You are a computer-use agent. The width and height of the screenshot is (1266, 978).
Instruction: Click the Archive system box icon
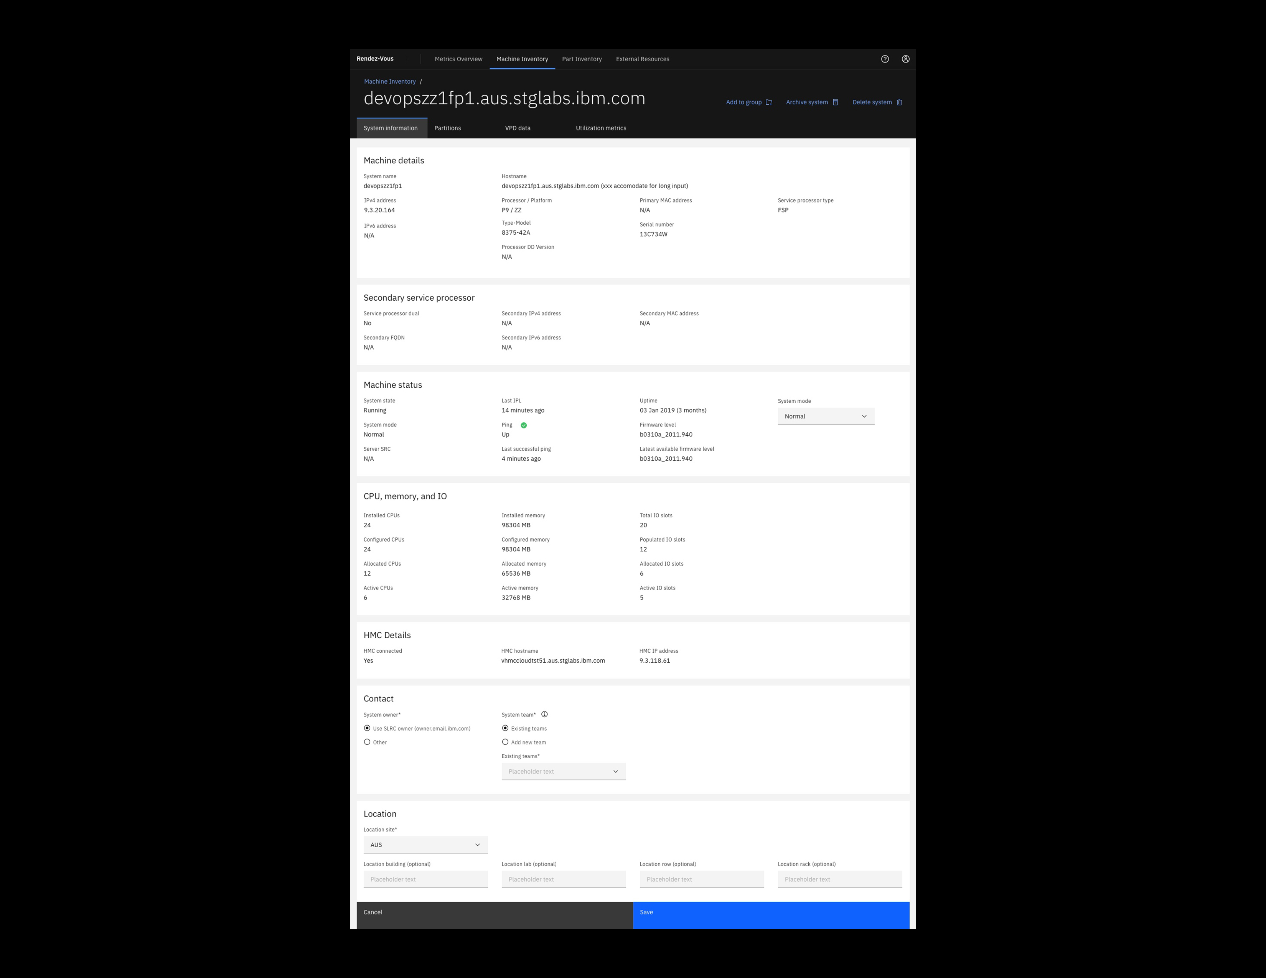(835, 102)
